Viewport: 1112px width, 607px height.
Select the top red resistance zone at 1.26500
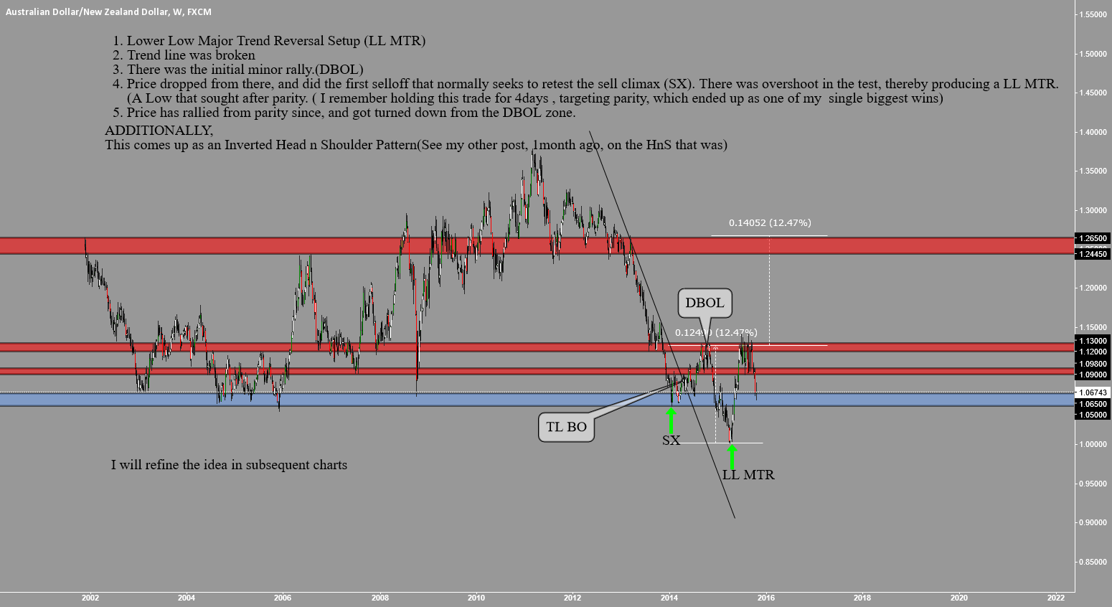click(x=537, y=245)
